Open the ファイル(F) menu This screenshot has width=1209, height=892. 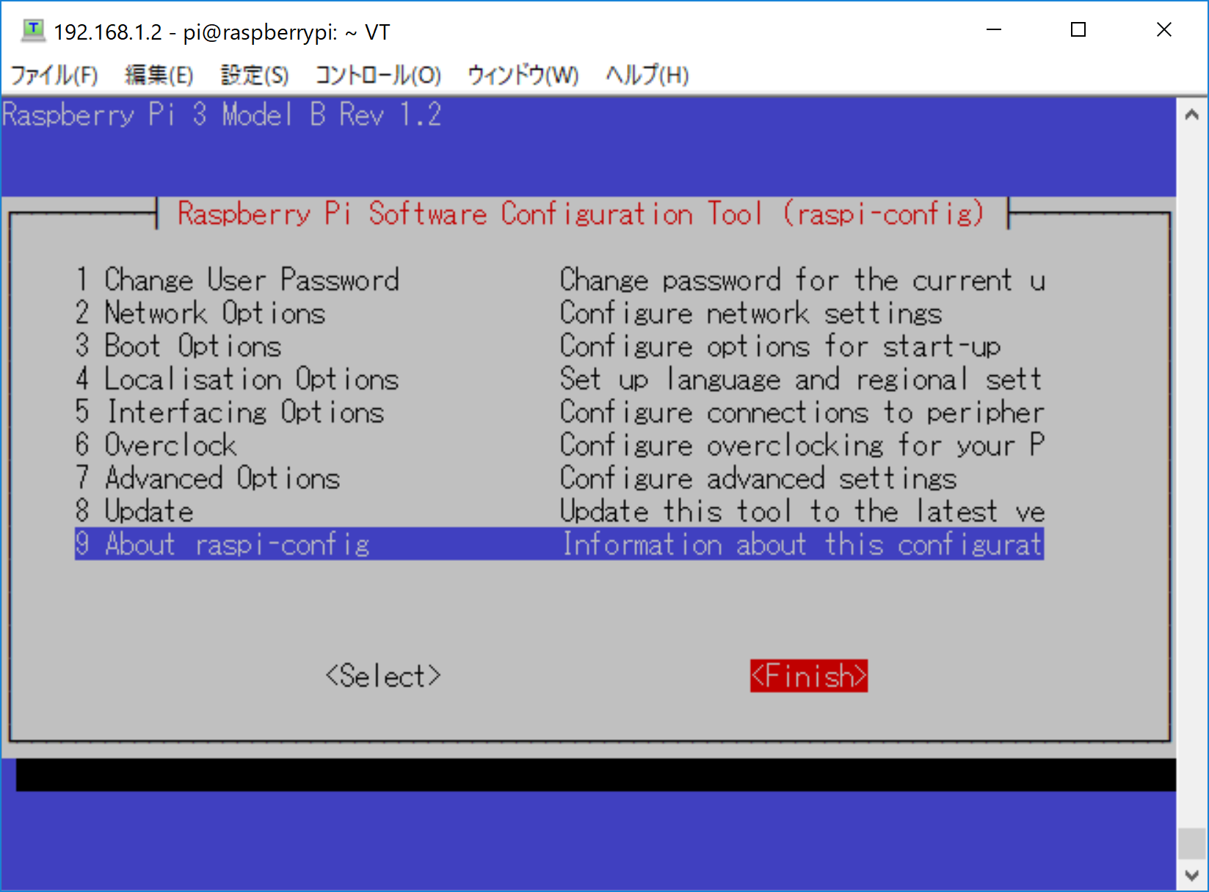point(54,75)
